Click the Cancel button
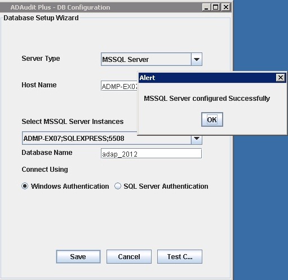 click(x=129, y=256)
